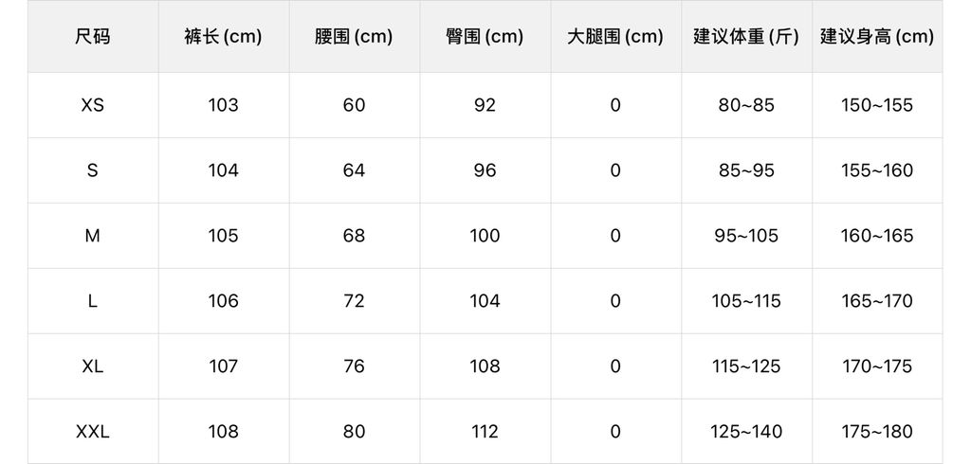Click the 建议身高 (cm) column header
Screen dimensions: 971x464
click(877, 37)
